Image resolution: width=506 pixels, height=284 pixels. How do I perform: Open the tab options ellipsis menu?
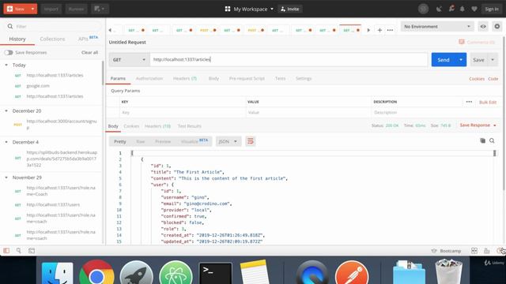pos(390,30)
